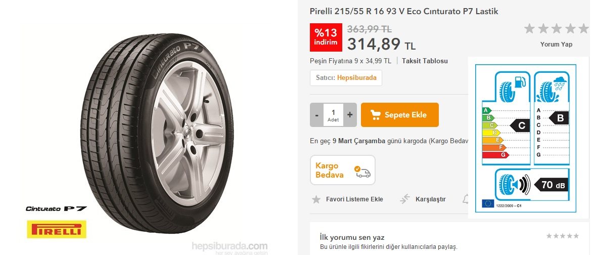Click the compare arrows icon beside Karşılaştır
The width and height of the screenshot is (592, 255).
click(x=405, y=199)
